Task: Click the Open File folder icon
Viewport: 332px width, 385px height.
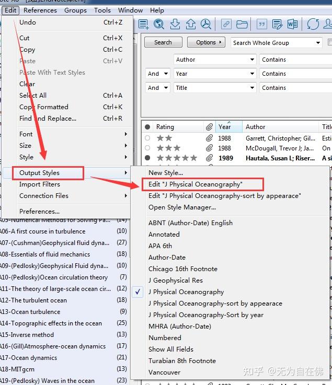Action: click(242, 24)
